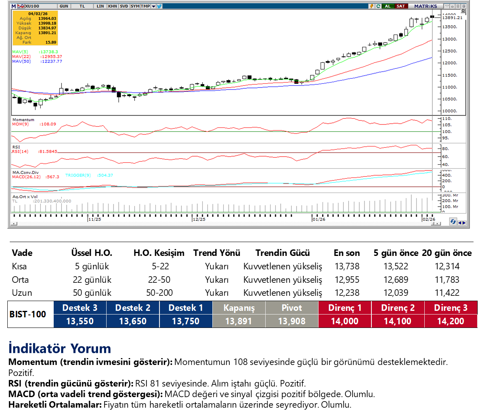
Task: Open the black arrow toolbar dropdown
Action: point(153,6)
